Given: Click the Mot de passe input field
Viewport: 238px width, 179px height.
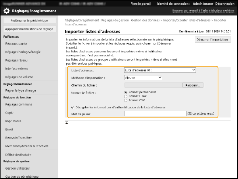Looking at the screenshot, I should pyautogui.click(x=155, y=114).
